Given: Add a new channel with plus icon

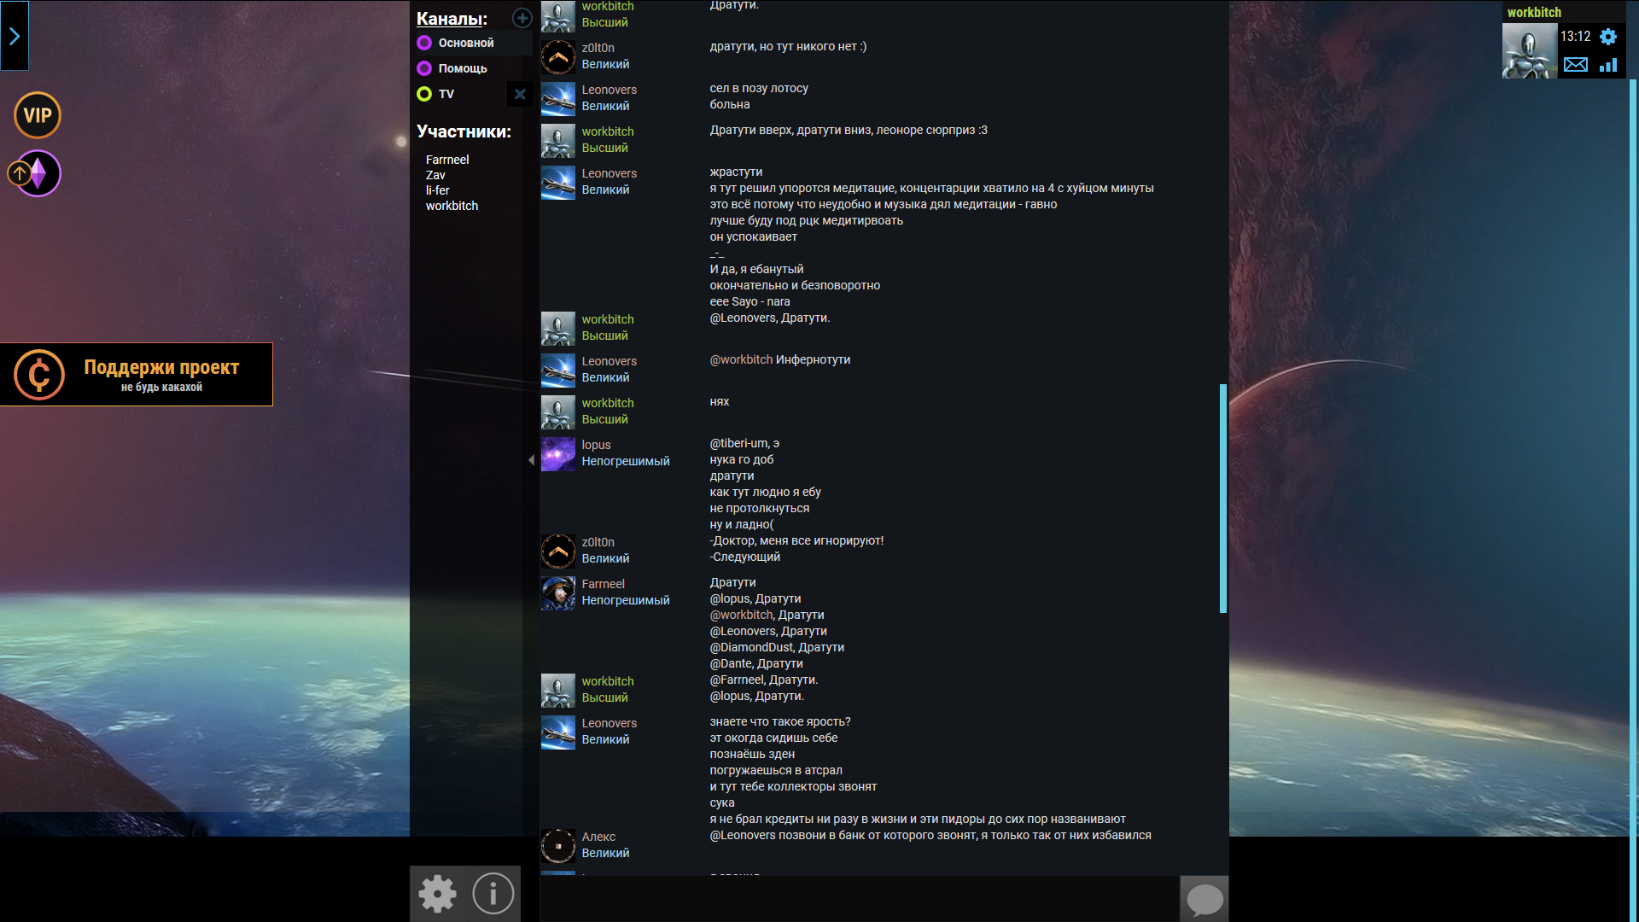Looking at the screenshot, I should click(x=522, y=18).
